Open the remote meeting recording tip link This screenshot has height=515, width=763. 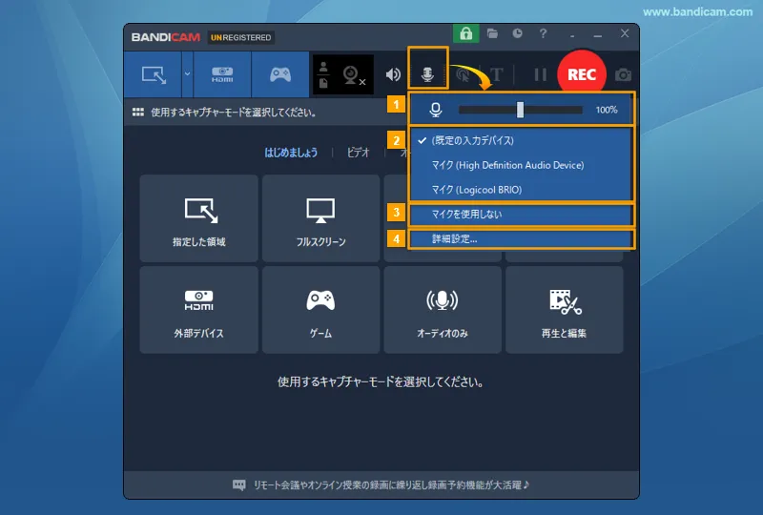(391, 484)
